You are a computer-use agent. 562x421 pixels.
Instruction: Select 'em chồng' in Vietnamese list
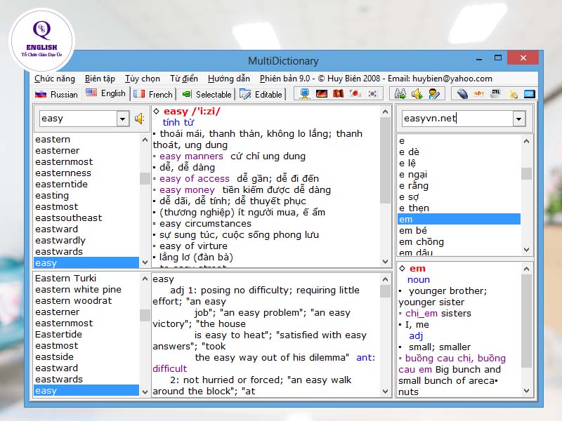pos(421,241)
